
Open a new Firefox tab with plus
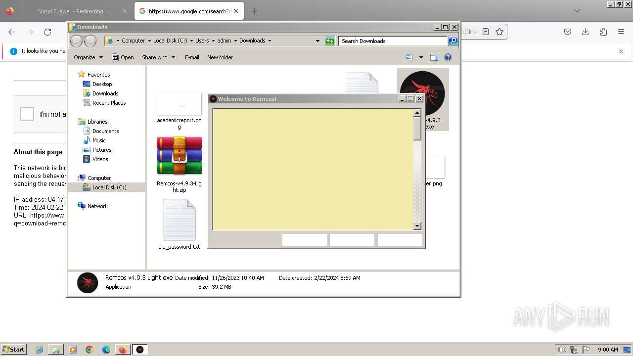[x=254, y=11]
